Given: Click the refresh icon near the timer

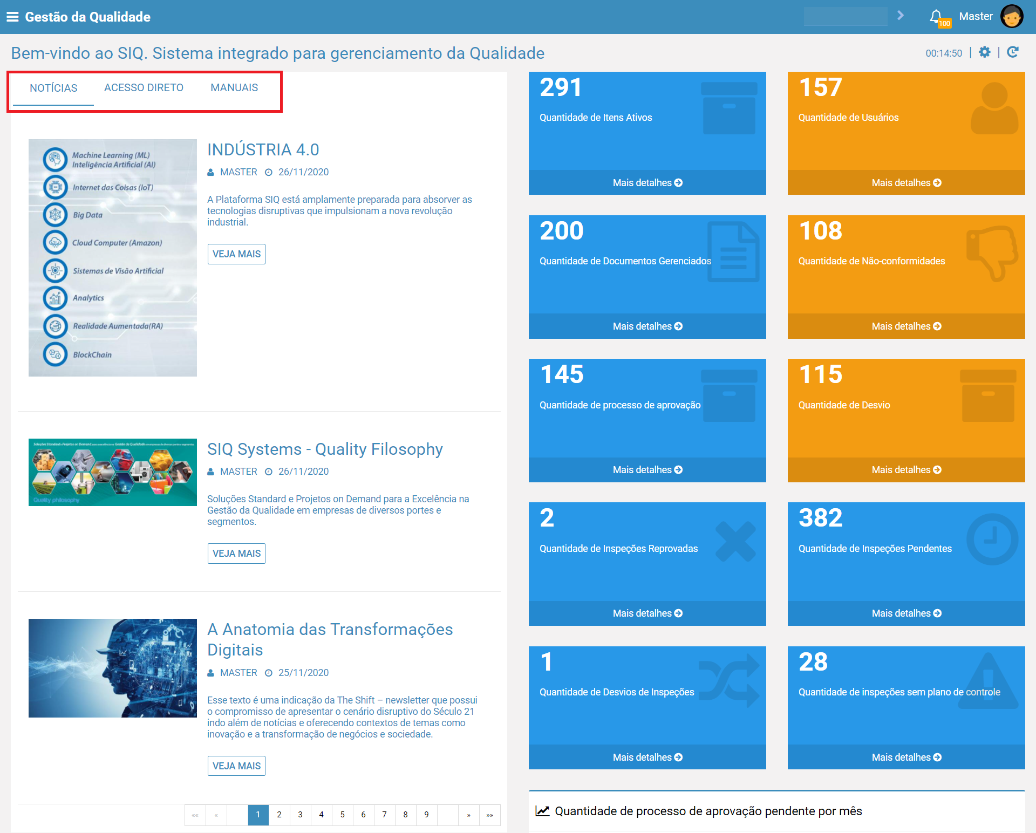Looking at the screenshot, I should click(x=1013, y=52).
